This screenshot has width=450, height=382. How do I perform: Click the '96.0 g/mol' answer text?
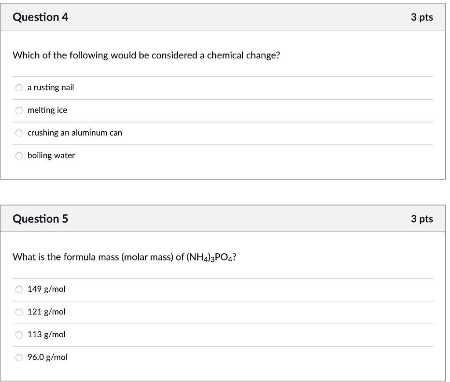(47, 357)
